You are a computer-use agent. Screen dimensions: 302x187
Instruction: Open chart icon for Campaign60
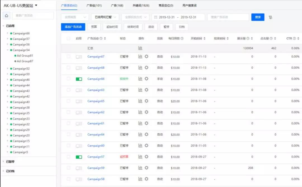140,146
